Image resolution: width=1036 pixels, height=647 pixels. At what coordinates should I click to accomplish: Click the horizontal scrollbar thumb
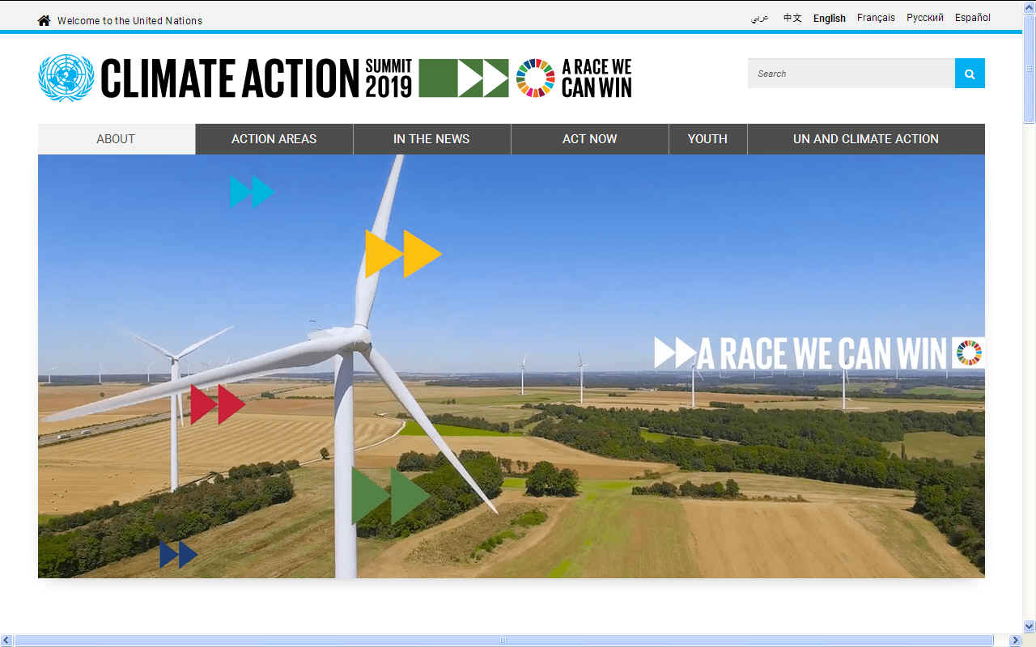(504, 641)
